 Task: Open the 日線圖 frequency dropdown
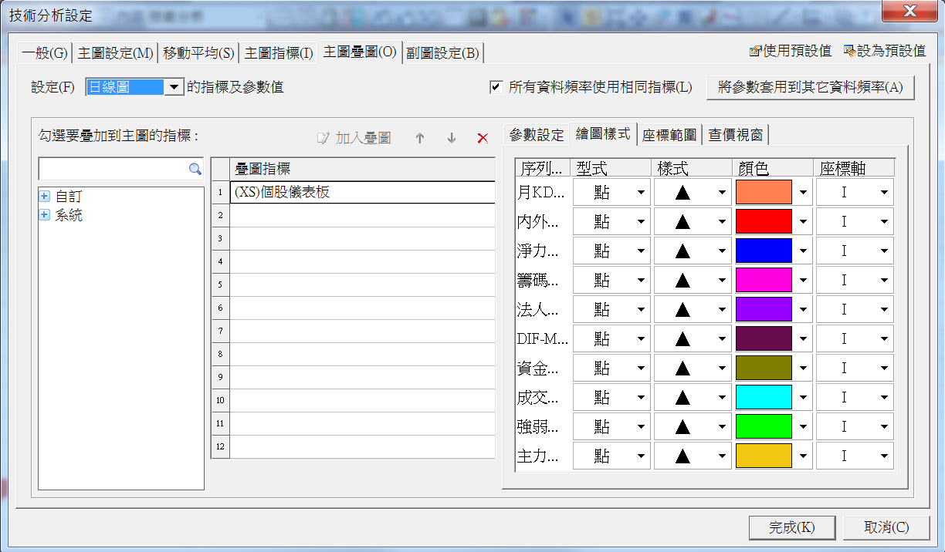174,87
